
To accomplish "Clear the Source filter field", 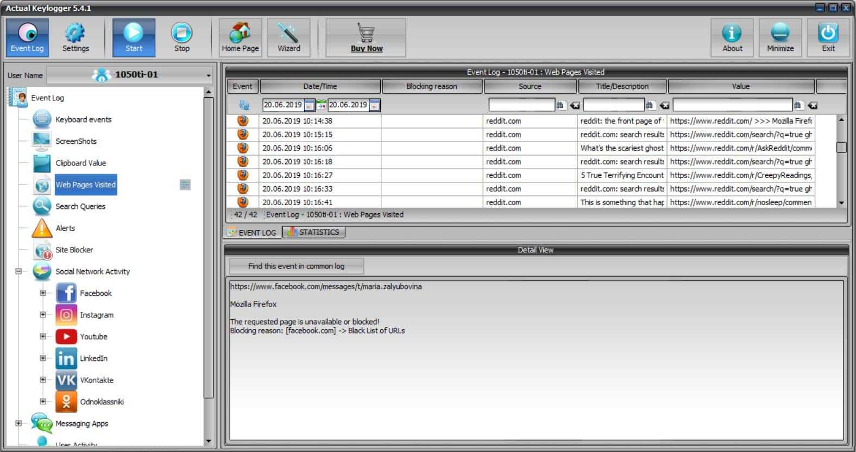I will (x=575, y=105).
